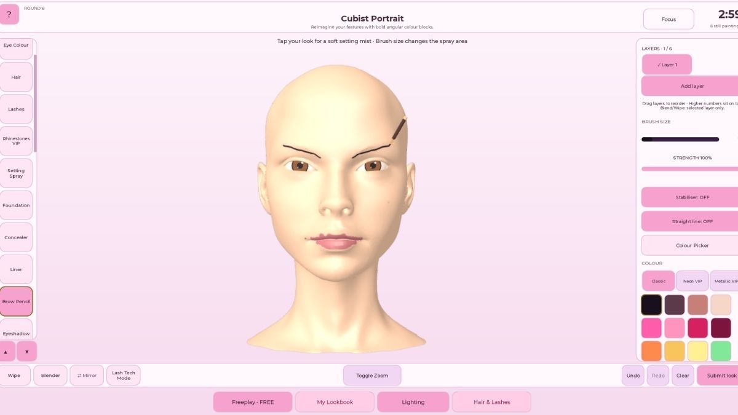Select the hot pink colour swatch
Viewport: 738px width, 415px height.
(x=651, y=328)
